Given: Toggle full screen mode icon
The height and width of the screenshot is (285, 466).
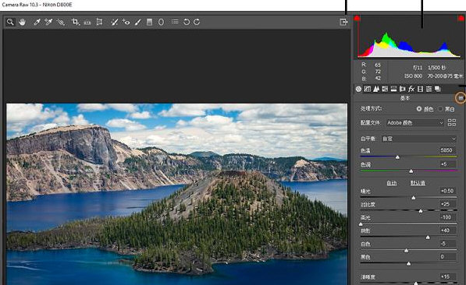Looking at the screenshot, I should [343, 22].
